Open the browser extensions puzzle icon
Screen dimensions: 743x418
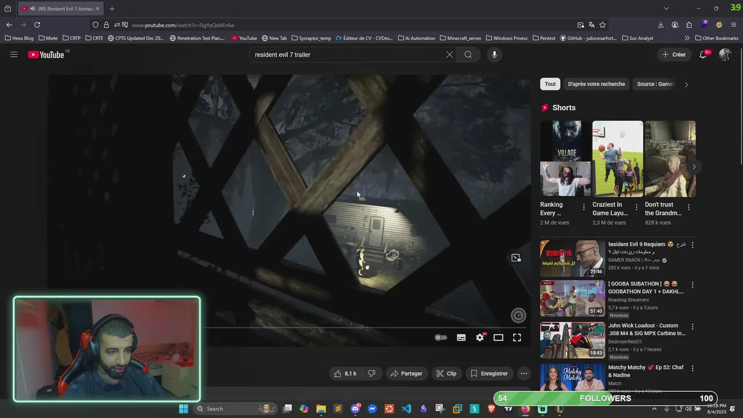[689, 25]
